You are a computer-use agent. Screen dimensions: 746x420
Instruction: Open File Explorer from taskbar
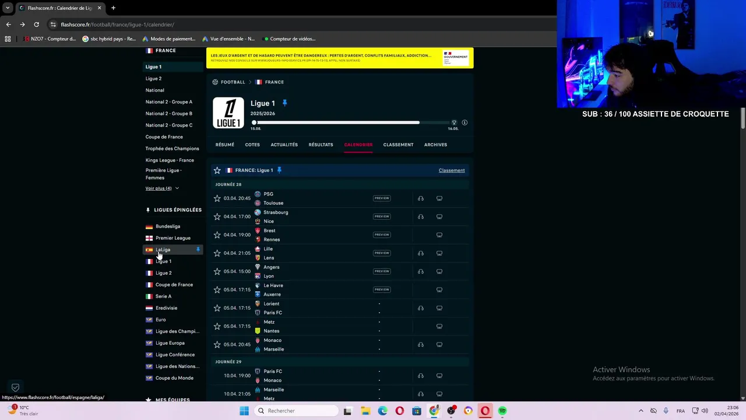point(365,411)
